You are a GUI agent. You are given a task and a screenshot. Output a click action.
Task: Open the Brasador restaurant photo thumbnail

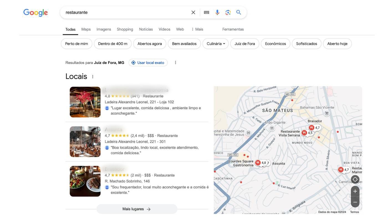pos(85,181)
